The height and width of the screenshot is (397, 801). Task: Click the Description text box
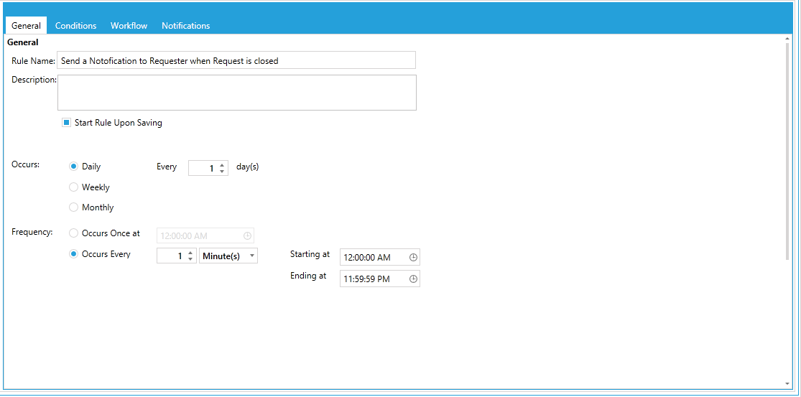(x=236, y=93)
